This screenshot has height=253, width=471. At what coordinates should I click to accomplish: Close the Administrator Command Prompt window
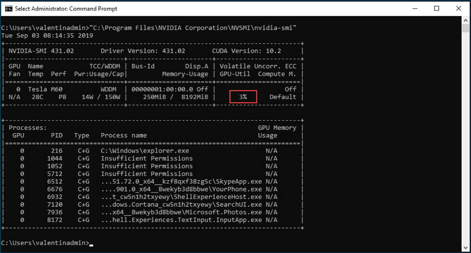458,9
